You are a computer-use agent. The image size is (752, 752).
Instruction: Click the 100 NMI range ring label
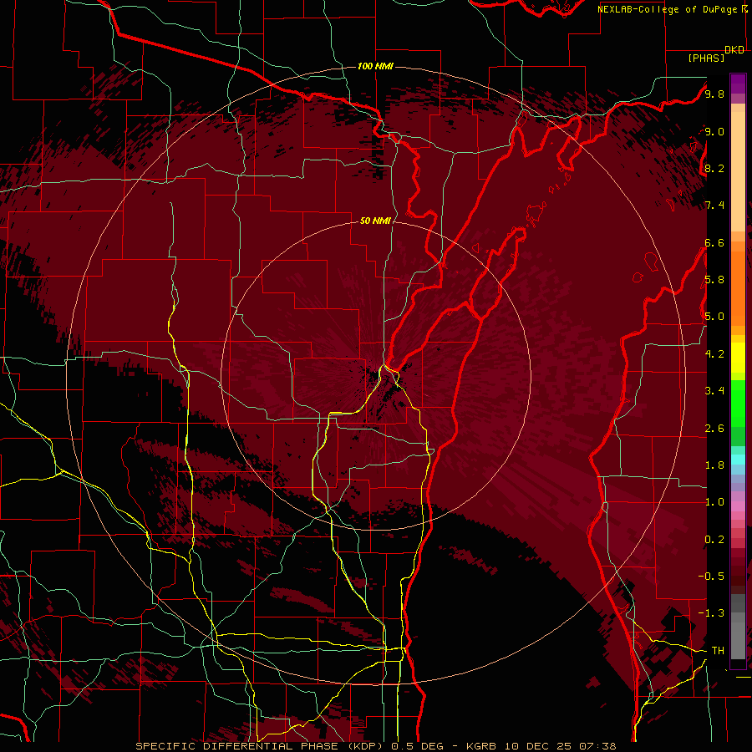375,66
